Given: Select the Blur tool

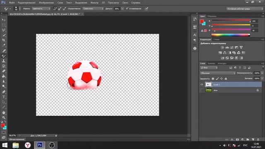Looking at the screenshot, I should [4, 81].
